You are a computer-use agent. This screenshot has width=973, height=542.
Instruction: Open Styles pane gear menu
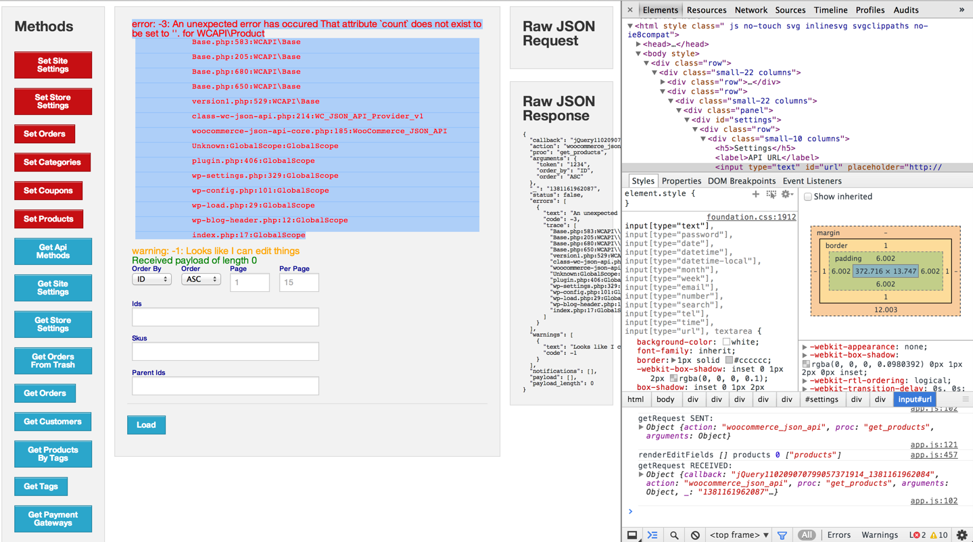tap(786, 194)
